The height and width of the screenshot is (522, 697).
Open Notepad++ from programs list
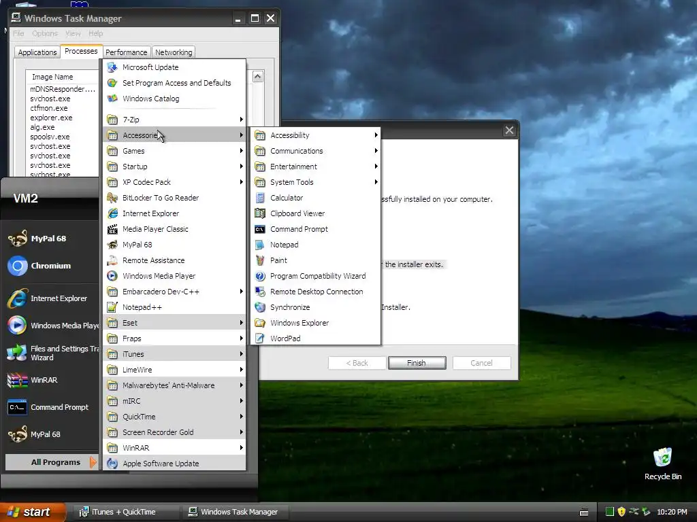[x=174, y=307]
